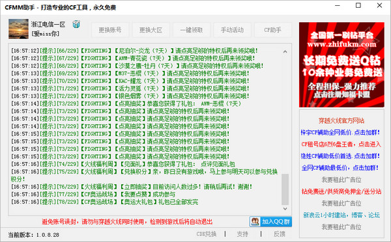Minimize the CFMM助手 window

coord(338,5)
